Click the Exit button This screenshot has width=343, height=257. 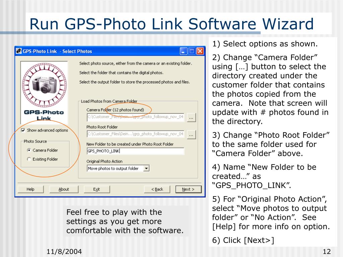[x=96, y=189]
